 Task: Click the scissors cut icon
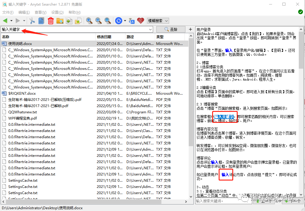32,20
